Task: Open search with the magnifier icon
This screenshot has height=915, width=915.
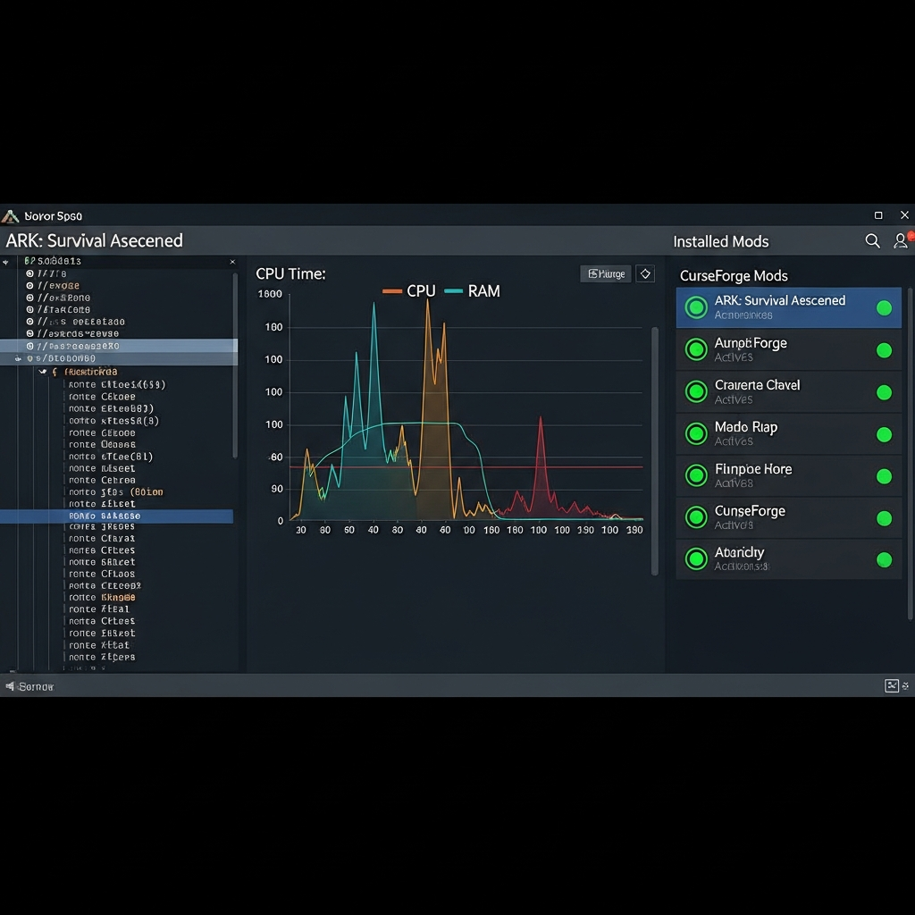Action: click(872, 241)
